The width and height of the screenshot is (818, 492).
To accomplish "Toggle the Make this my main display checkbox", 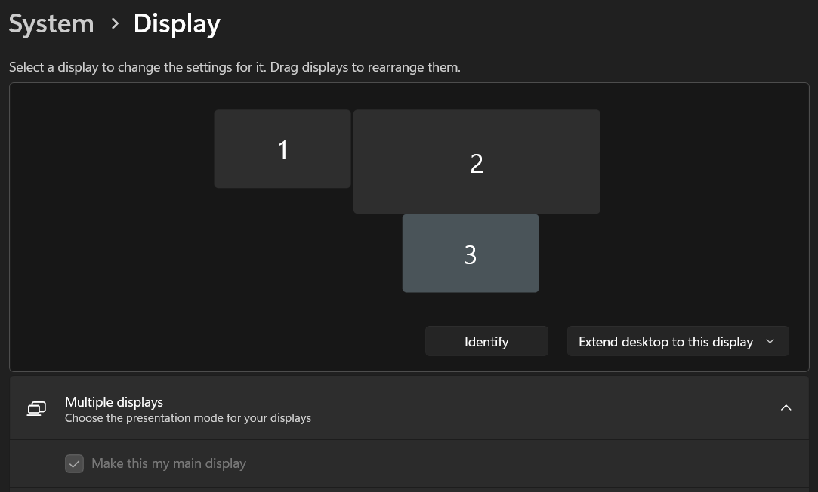I will click(x=74, y=463).
